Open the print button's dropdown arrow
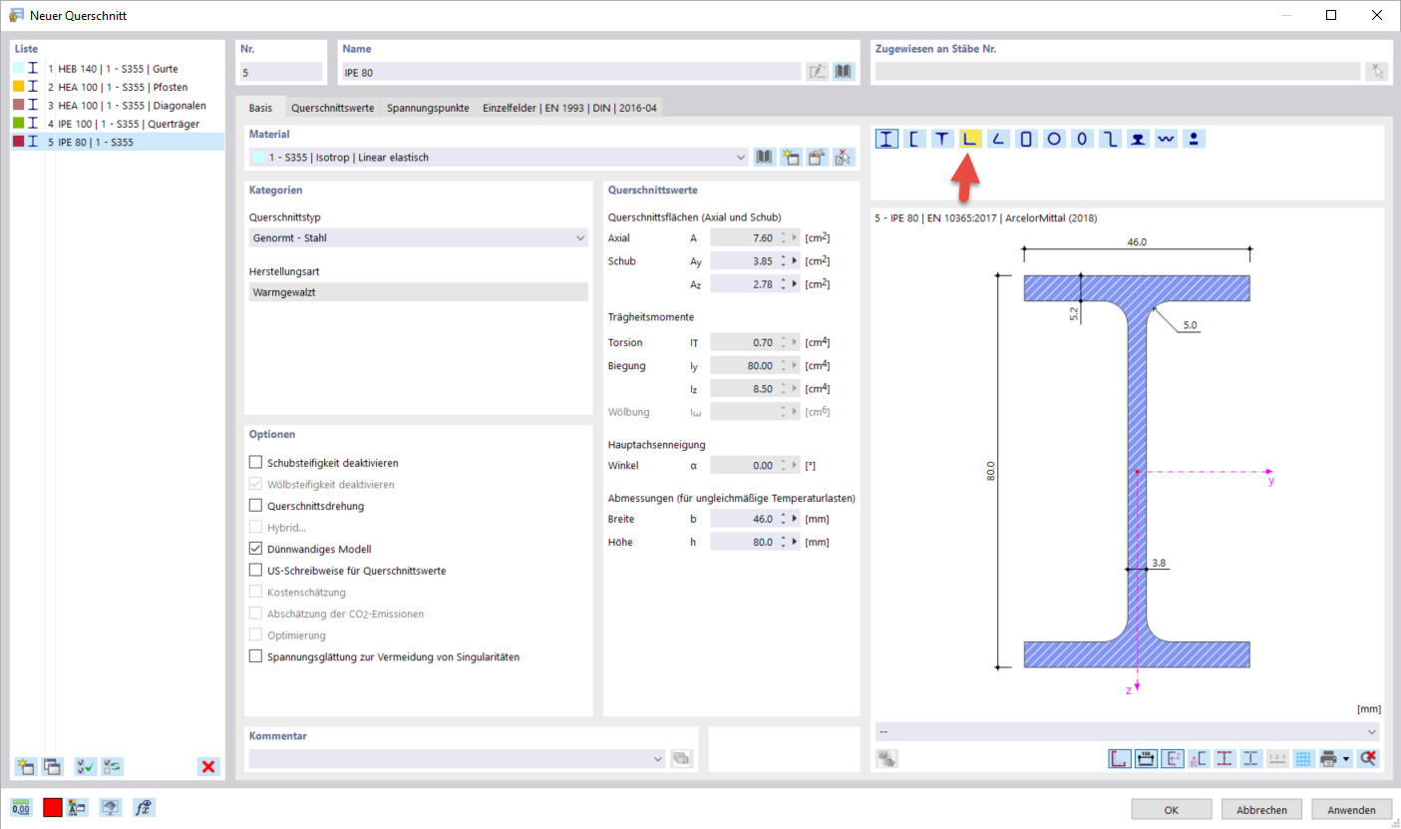Viewport: 1401px width, 829px height. tap(1346, 758)
